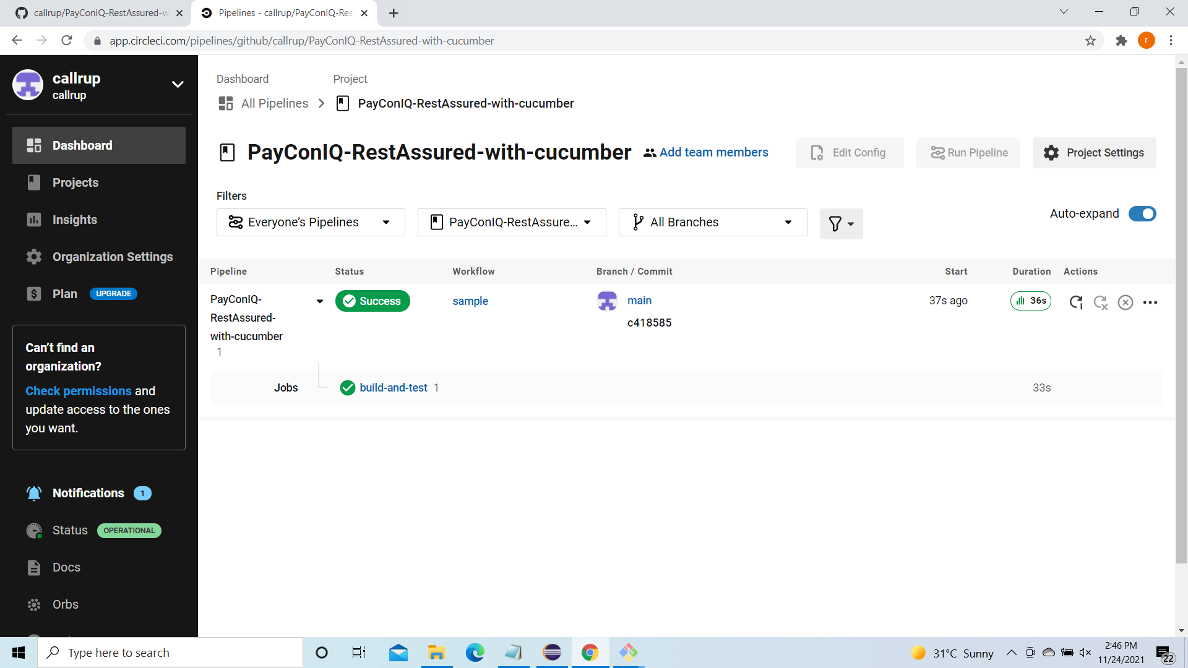Open the Everyone's Pipelines filter dropdown
Image resolution: width=1188 pixels, height=668 pixels.
click(310, 222)
